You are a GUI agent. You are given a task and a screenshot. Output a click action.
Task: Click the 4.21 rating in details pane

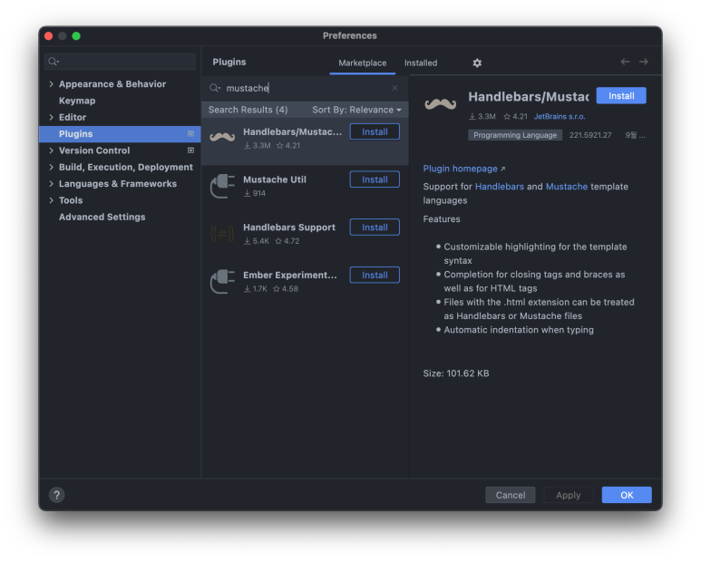coord(515,117)
